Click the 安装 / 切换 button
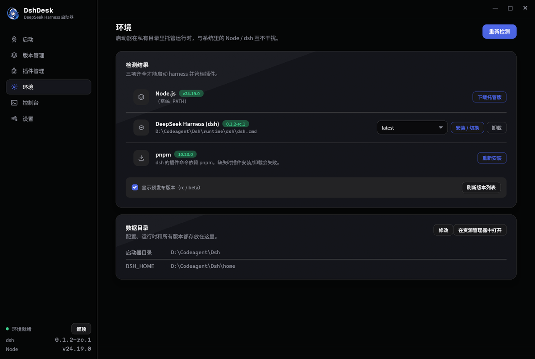The width and height of the screenshot is (535, 359). click(x=467, y=127)
